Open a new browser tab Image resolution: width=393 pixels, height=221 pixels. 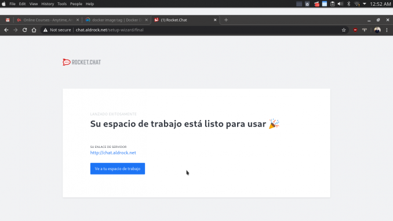[x=226, y=20]
